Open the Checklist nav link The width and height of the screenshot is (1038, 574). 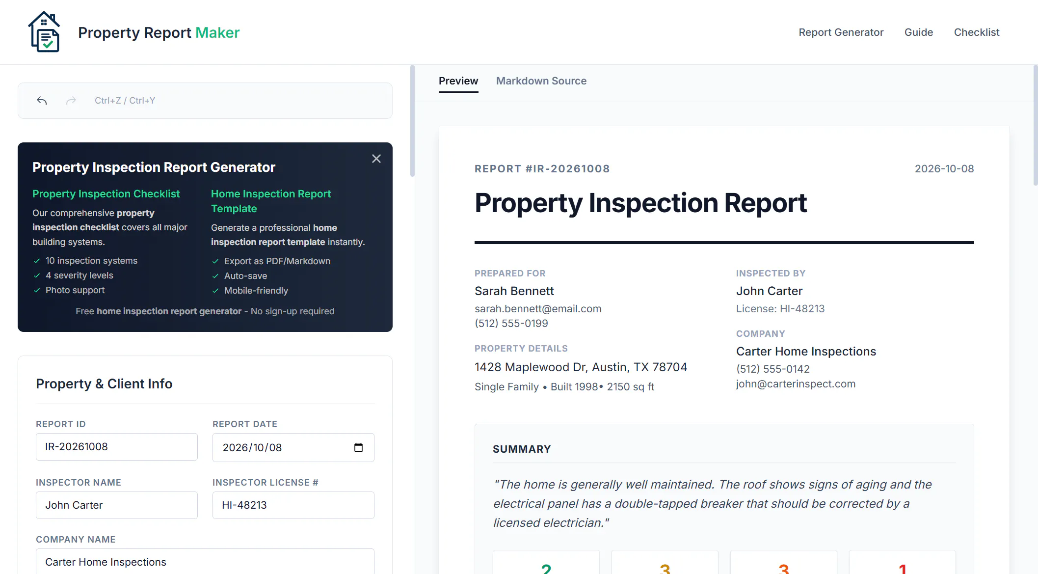point(977,32)
